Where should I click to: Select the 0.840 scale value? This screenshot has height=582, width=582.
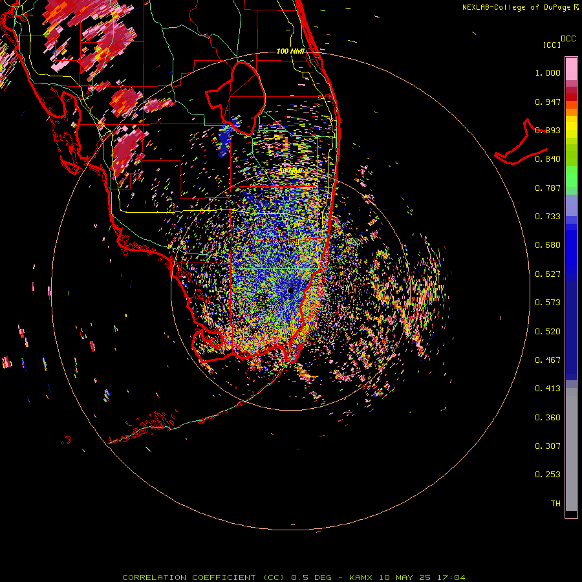(x=548, y=159)
